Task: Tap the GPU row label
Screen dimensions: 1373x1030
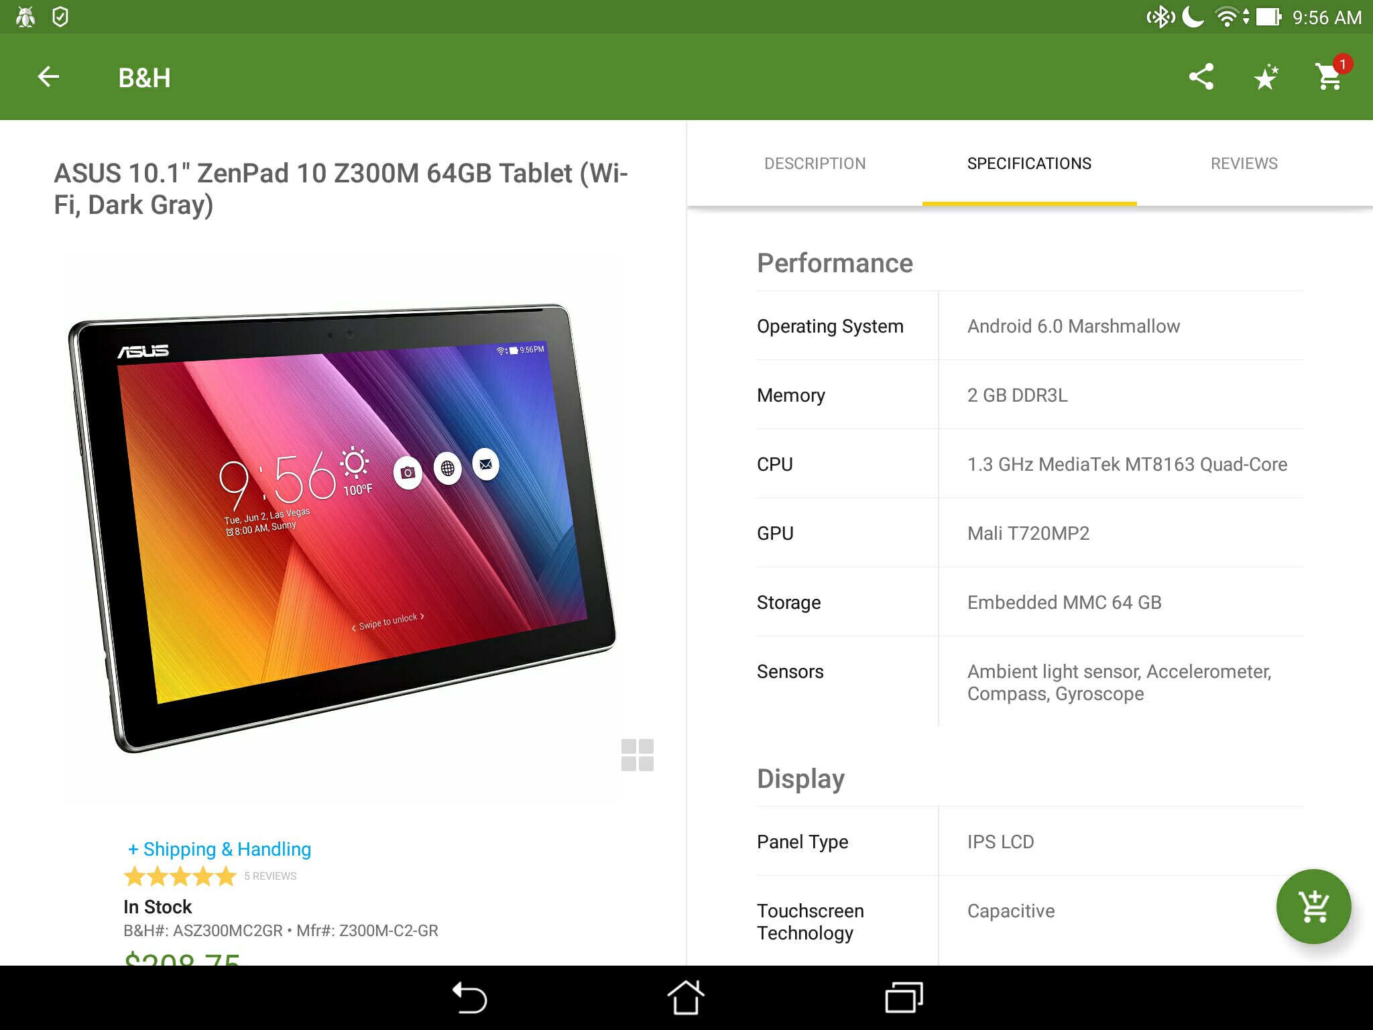Action: (775, 533)
